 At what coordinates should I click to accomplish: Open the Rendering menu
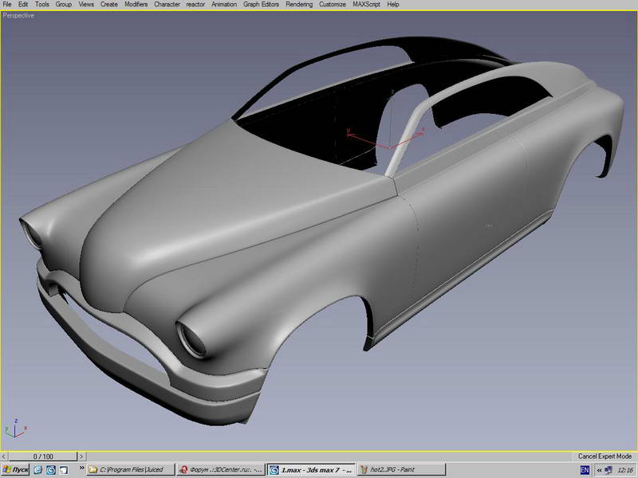click(x=299, y=5)
